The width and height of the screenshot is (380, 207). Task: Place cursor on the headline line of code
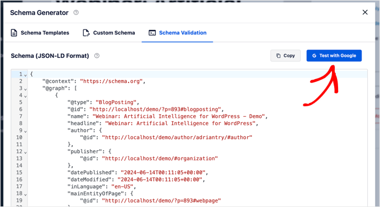(x=163, y=124)
